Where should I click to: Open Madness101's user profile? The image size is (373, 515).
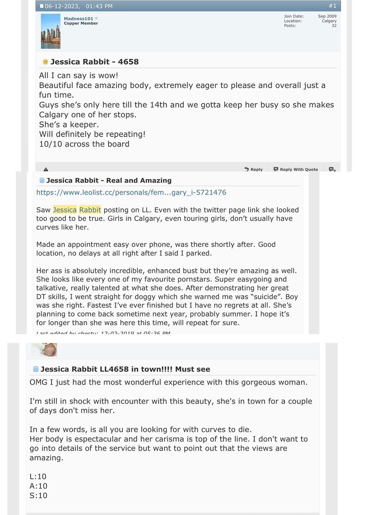(x=78, y=19)
